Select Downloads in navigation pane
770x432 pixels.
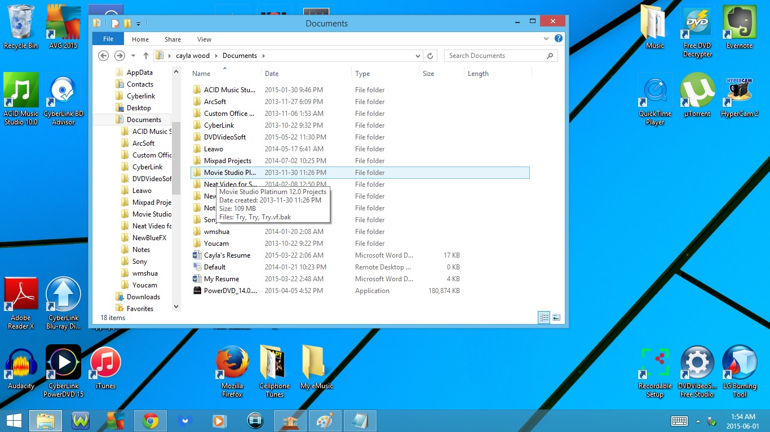click(143, 297)
